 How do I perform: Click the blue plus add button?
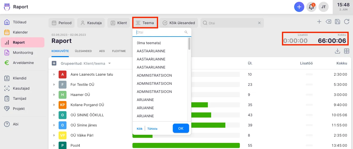(299, 7)
